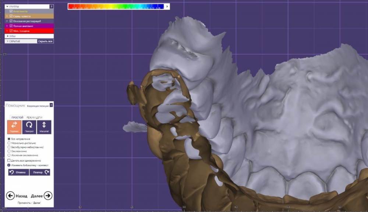Toggle the Сканы челюсти visibility checkbox
The image size is (368, 212).
point(11,16)
